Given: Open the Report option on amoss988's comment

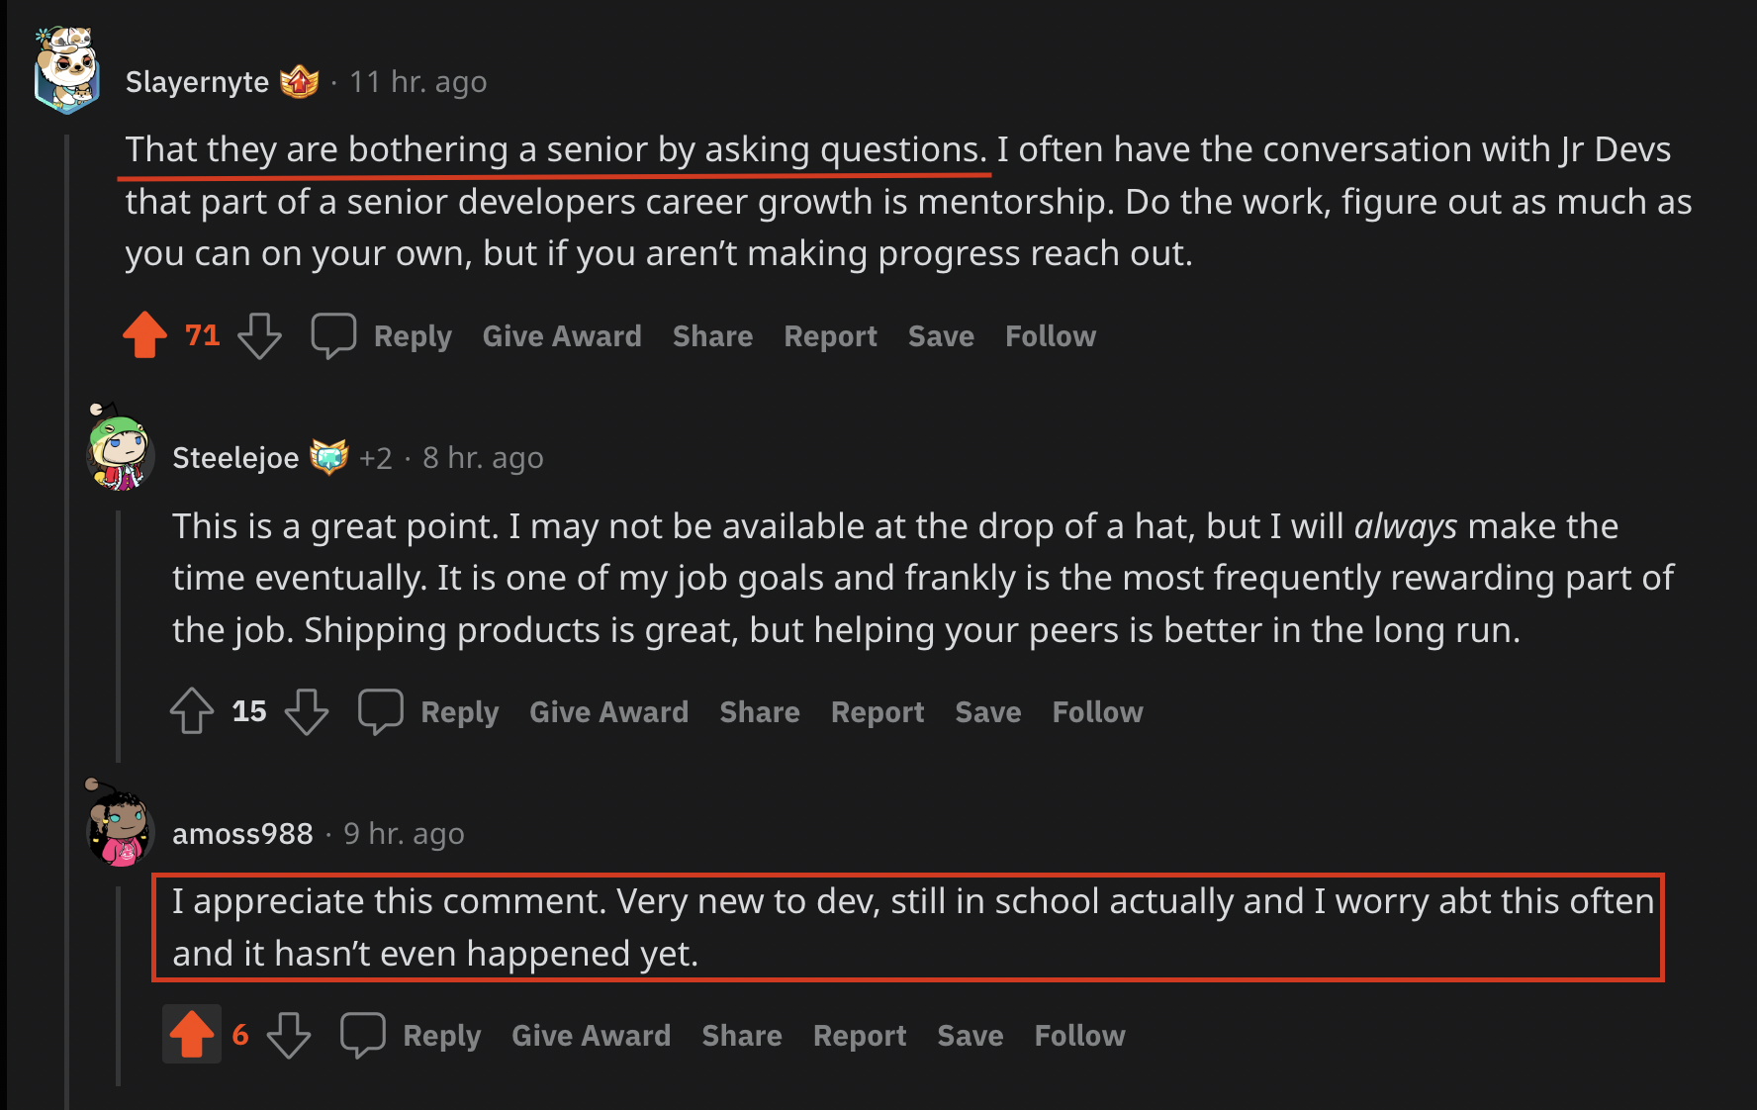Looking at the screenshot, I should (x=859, y=1034).
